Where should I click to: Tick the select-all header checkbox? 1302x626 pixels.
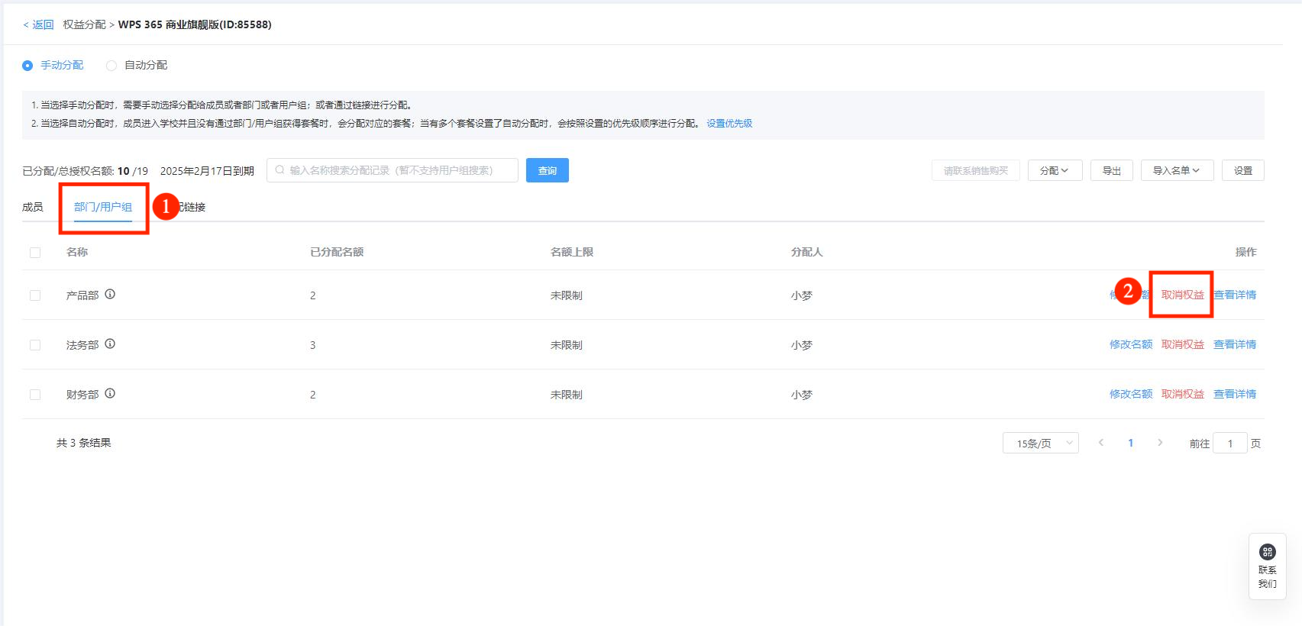pyautogui.click(x=35, y=253)
